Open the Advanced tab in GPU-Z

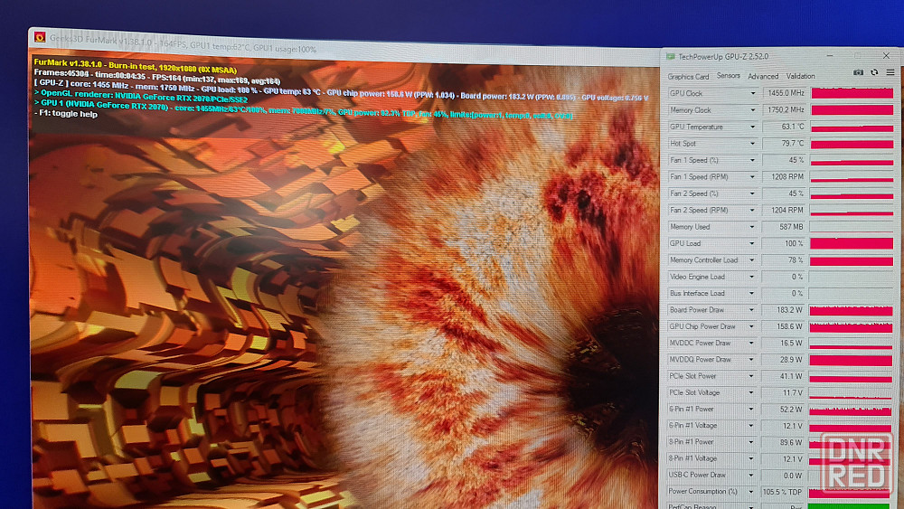point(763,77)
